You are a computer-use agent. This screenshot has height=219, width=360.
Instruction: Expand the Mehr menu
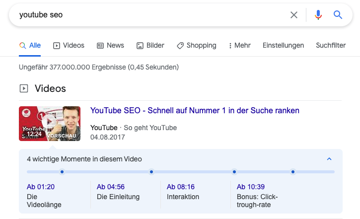point(239,46)
